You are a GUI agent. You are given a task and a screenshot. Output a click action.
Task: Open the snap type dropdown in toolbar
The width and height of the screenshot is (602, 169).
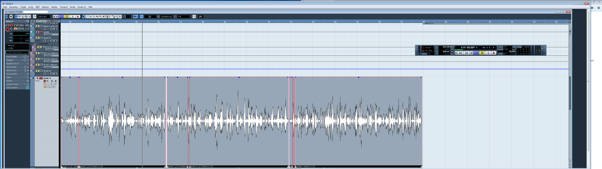[150, 16]
